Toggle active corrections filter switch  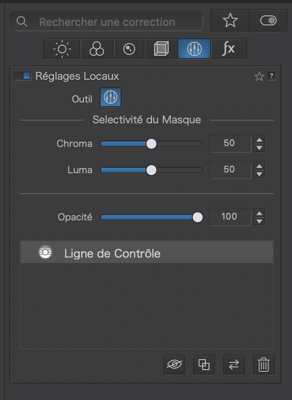click(x=268, y=21)
